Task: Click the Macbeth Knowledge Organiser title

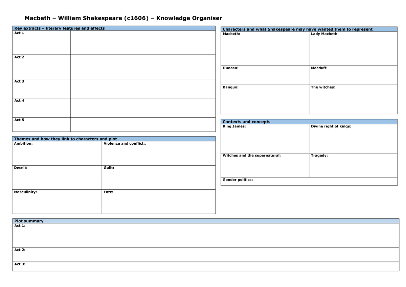Action: coord(123,18)
